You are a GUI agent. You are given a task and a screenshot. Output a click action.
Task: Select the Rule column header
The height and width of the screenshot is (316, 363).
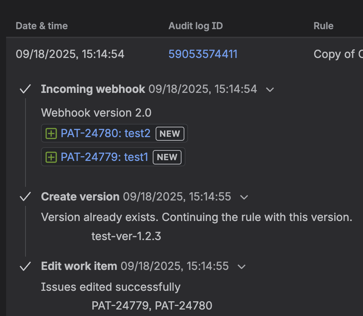click(x=323, y=26)
